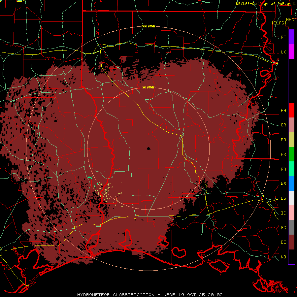Click the [CLAS] legend heading
297x297 pixels.
coord(279,23)
